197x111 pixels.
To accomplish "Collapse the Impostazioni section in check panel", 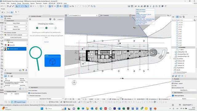I will (30, 88).
